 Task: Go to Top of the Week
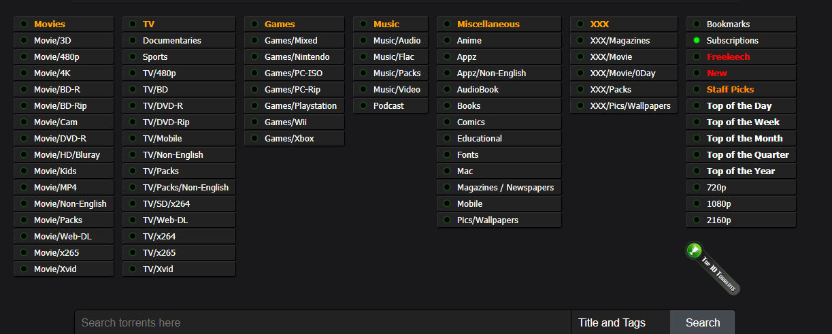(743, 122)
